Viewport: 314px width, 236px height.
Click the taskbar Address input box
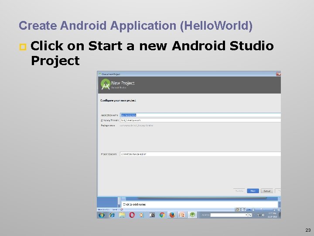[228, 215]
